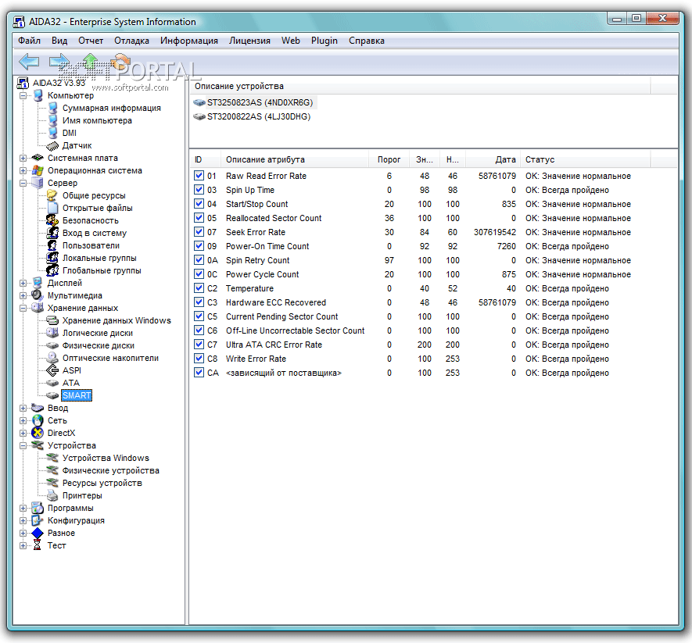Open the Лицензия menu

coord(249,41)
